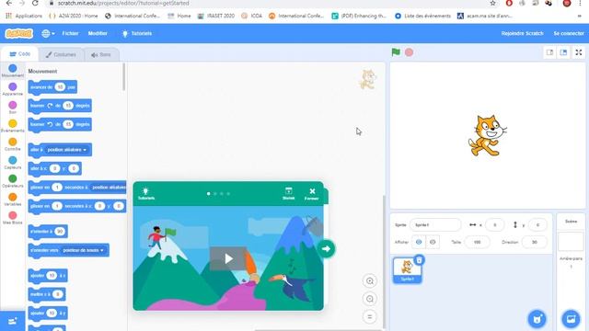Play the tutorial video
The height and width of the screenshot is (331, 589).
[x=228, y=258]
